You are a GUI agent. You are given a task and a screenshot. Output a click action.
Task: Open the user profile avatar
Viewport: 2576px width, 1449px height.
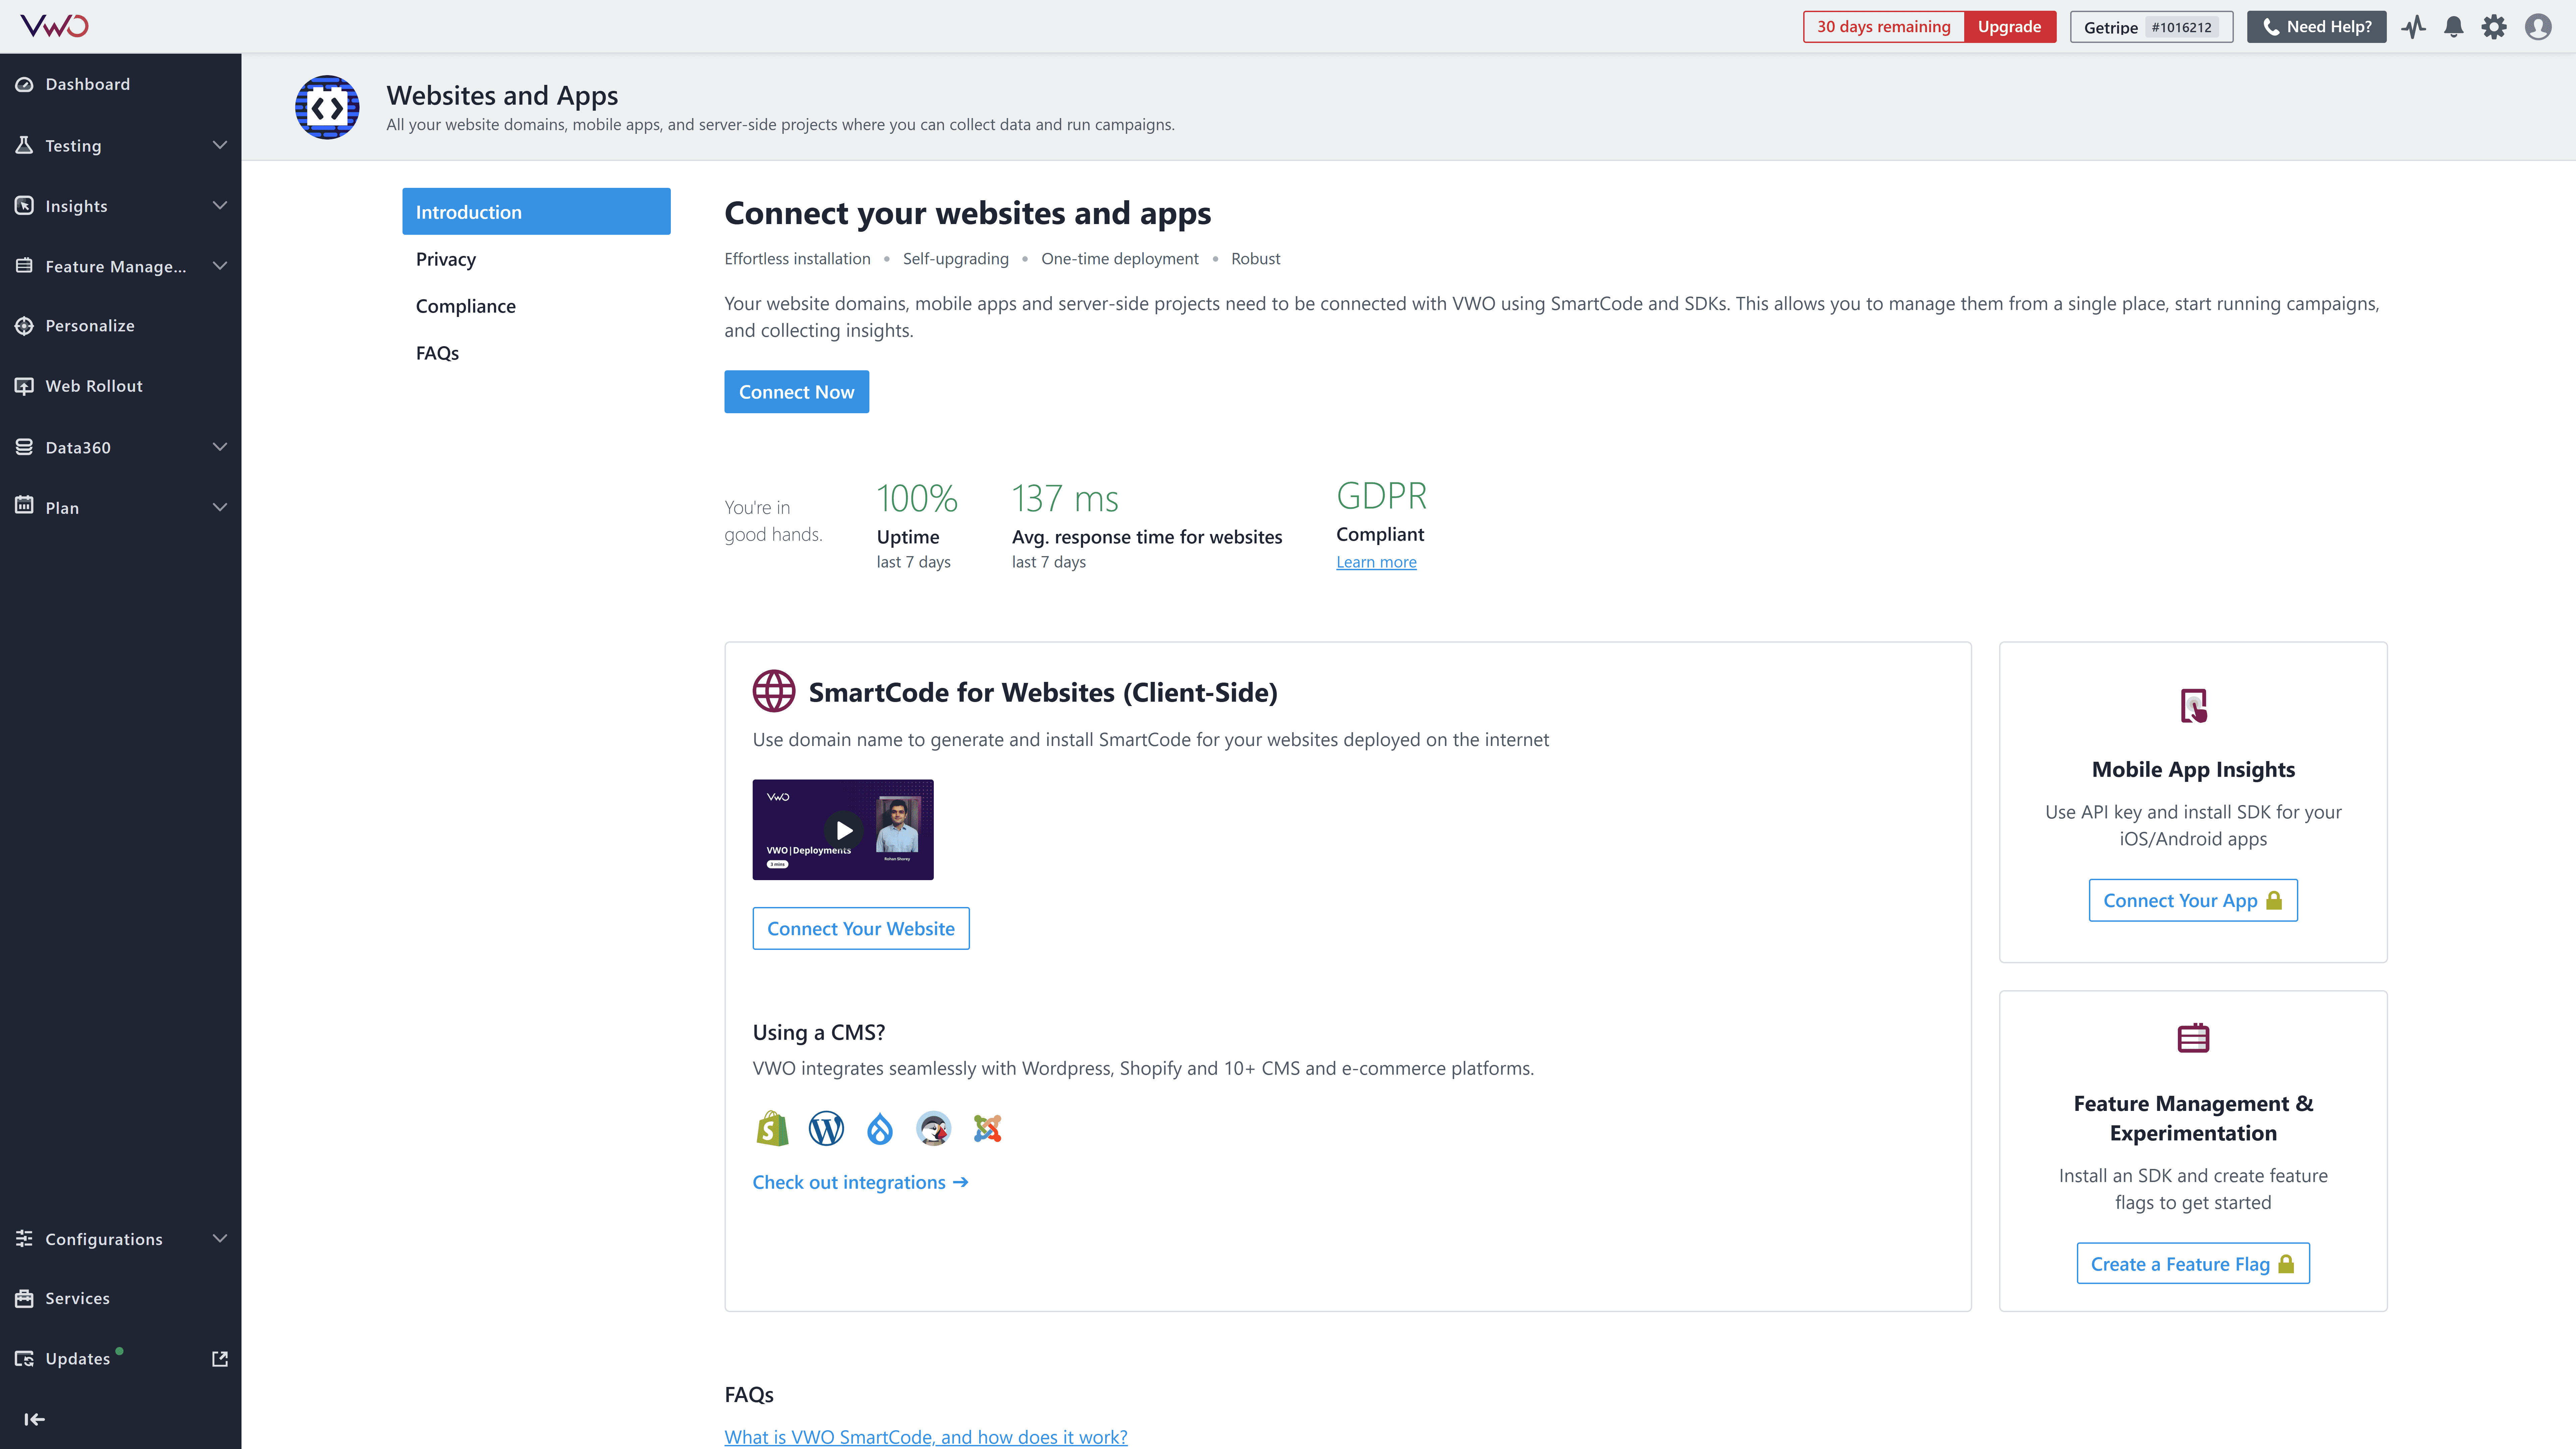(2538, 27)
